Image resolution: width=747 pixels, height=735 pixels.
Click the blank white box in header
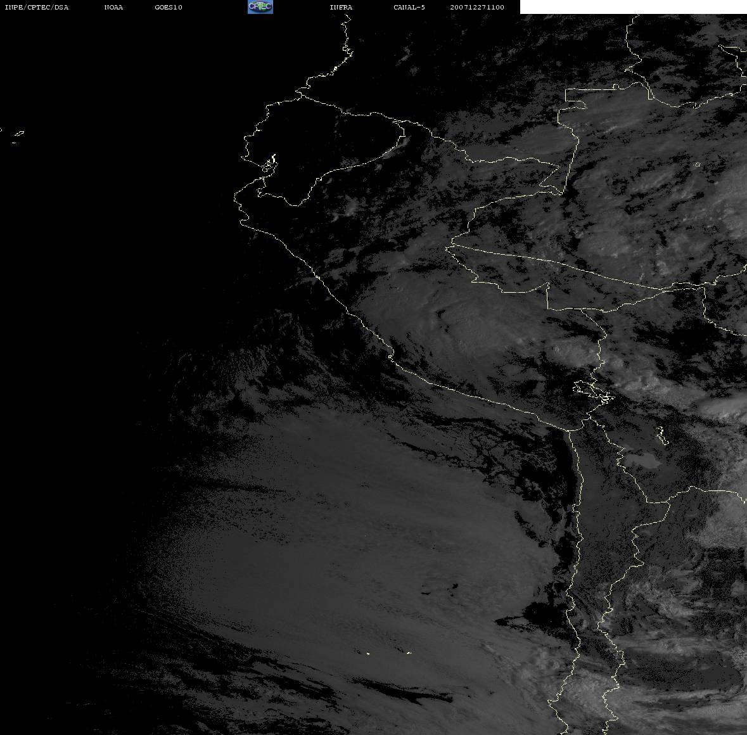tap(633, 7)
